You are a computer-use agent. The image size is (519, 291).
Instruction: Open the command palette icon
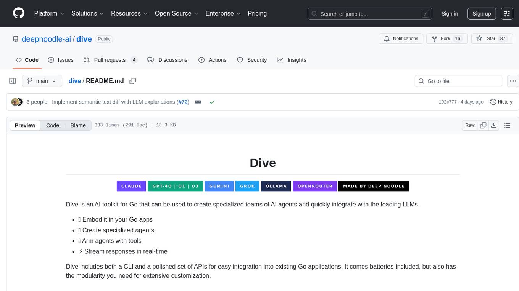click(507, 13)
